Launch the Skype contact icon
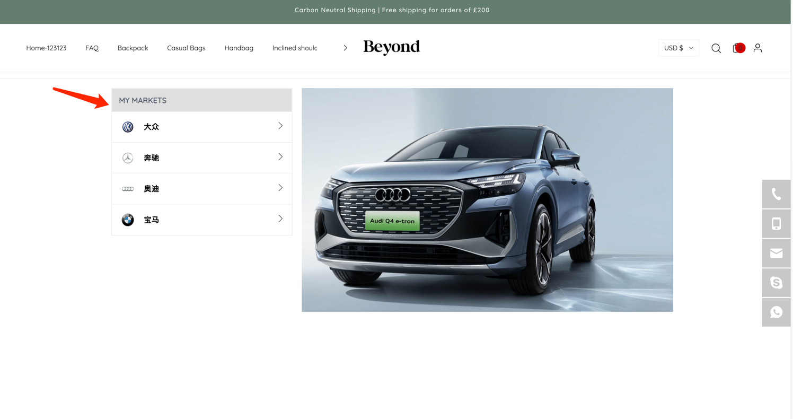The width and height of the screenshot is (793, 419). point(776,283)
